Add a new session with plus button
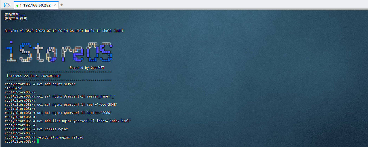Image resolution: width=368 pixels, height=147 pixels. point(62,5)
